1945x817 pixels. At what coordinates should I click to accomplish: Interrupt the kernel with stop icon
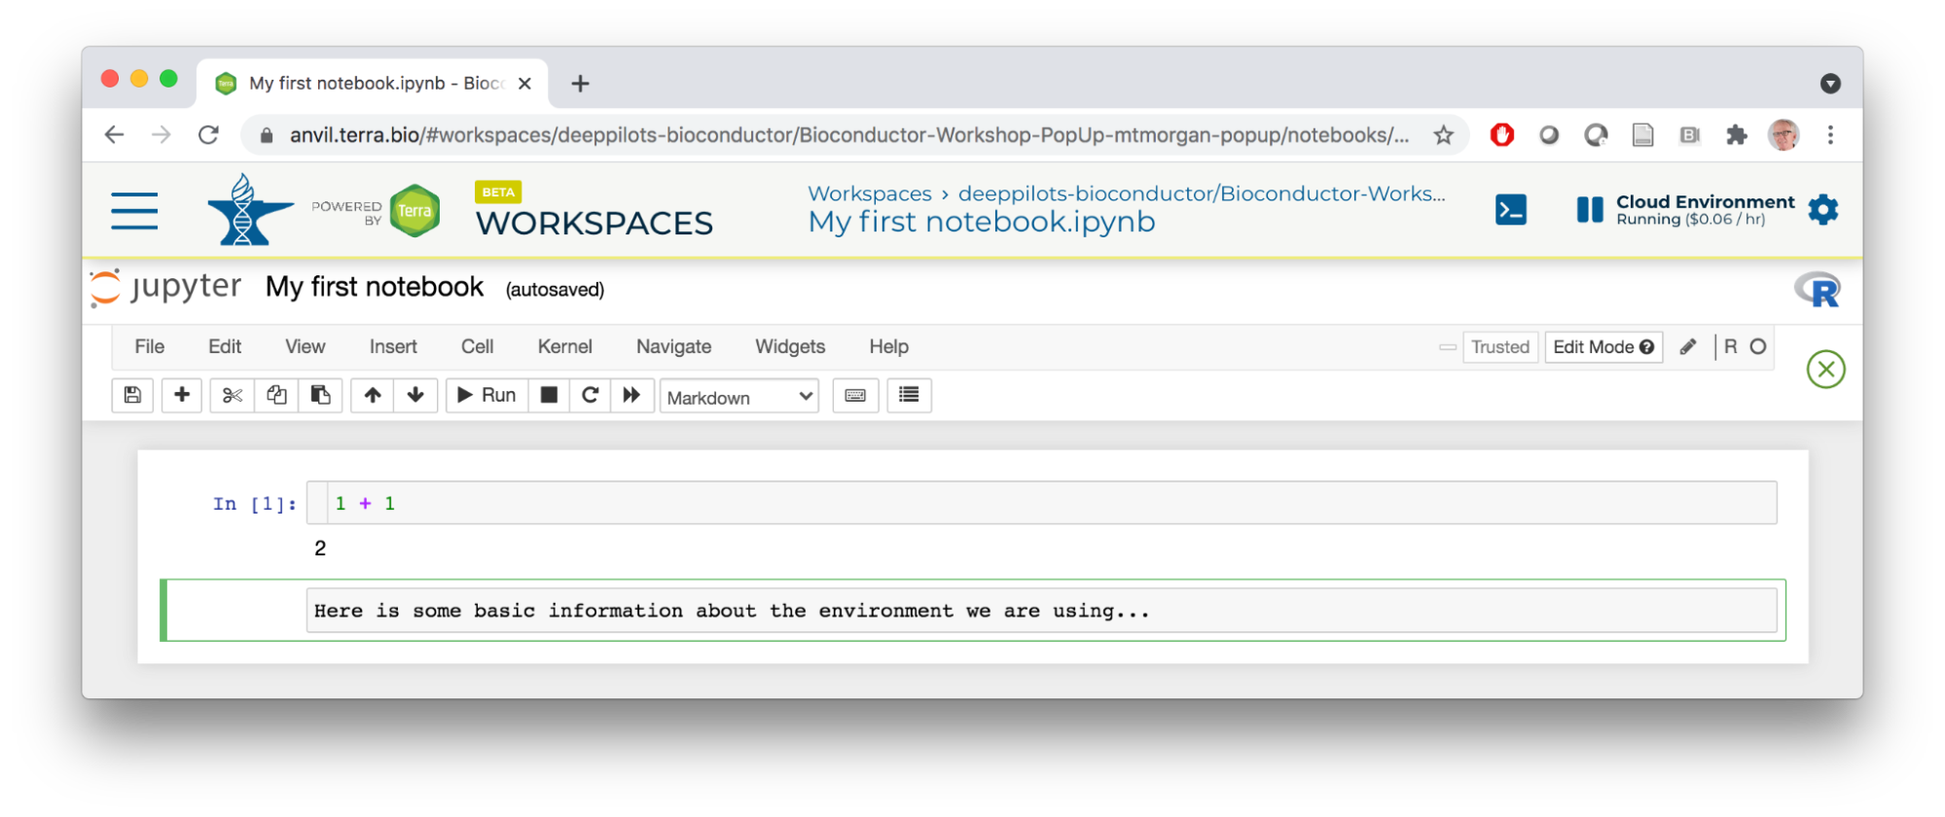[x=549, y=395]
